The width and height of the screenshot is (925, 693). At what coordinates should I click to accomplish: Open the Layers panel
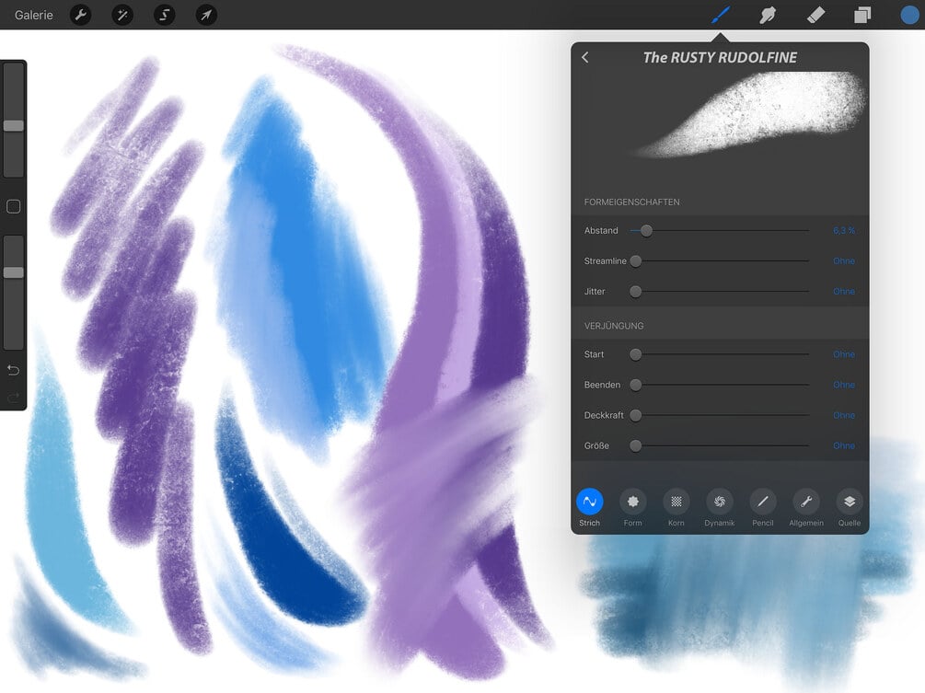pyautogui.click(x=862, y=15)
